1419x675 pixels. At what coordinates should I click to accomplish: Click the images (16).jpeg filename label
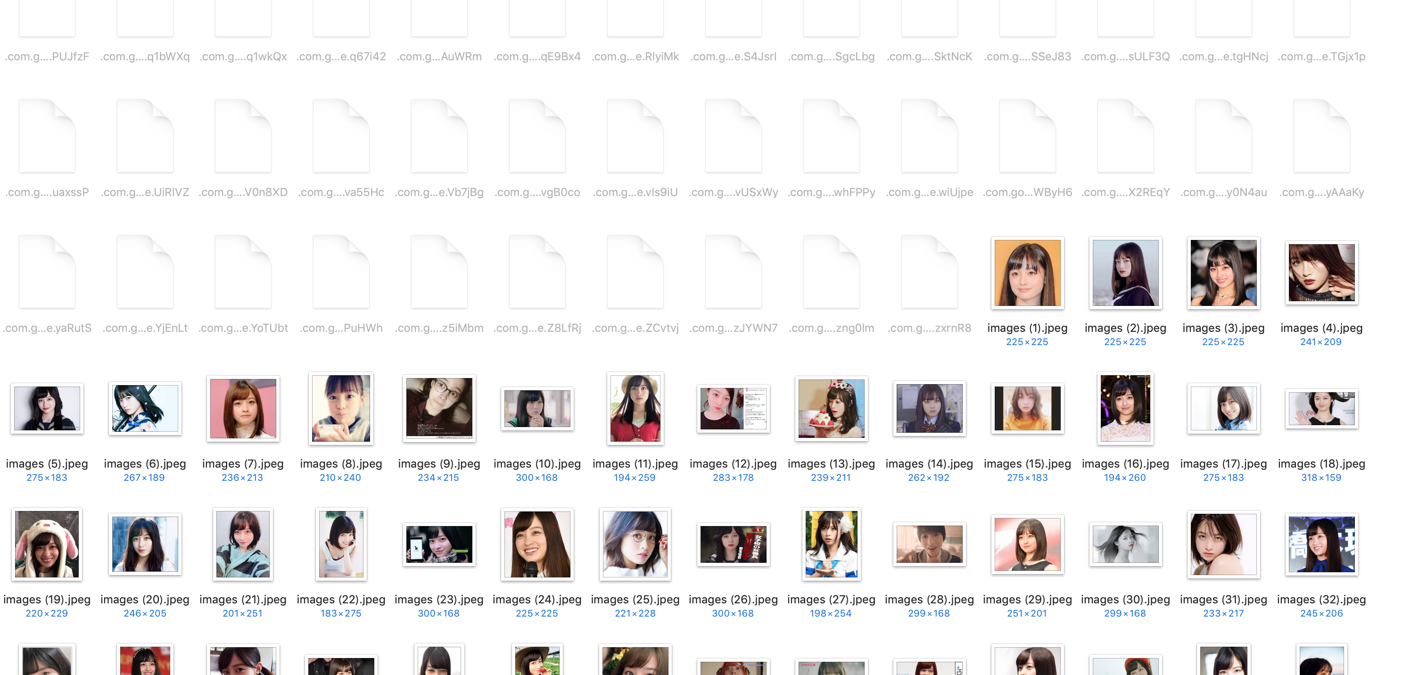pyautogui.click(x=1125, y=463)
